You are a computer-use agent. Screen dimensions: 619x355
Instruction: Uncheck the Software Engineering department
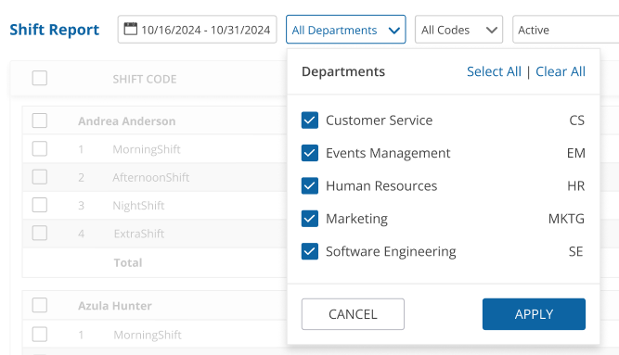click(310, 251)
